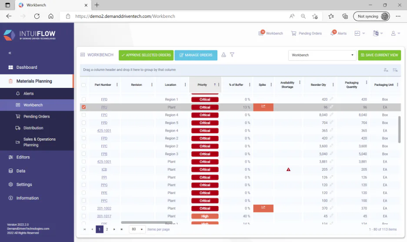
Task: Click the vertical scrollbar of the grid
Action: click(x=399, y=129)
